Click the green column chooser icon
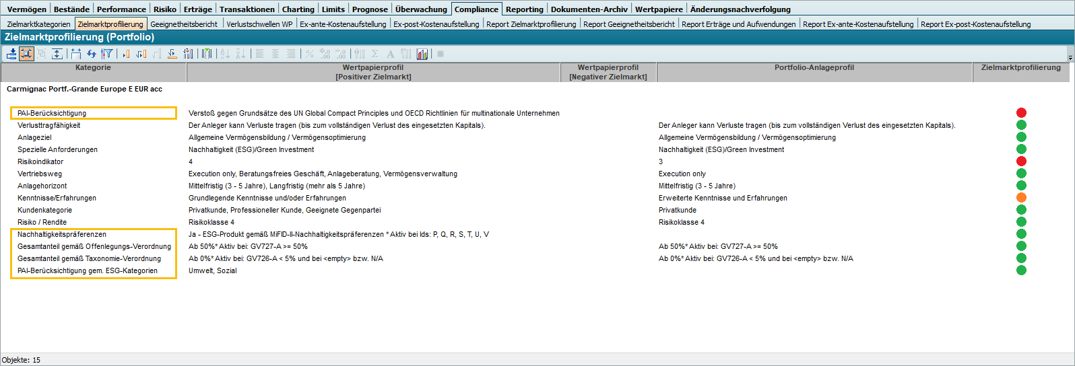Screen dimensions: 1075x366 coord(207,54)
